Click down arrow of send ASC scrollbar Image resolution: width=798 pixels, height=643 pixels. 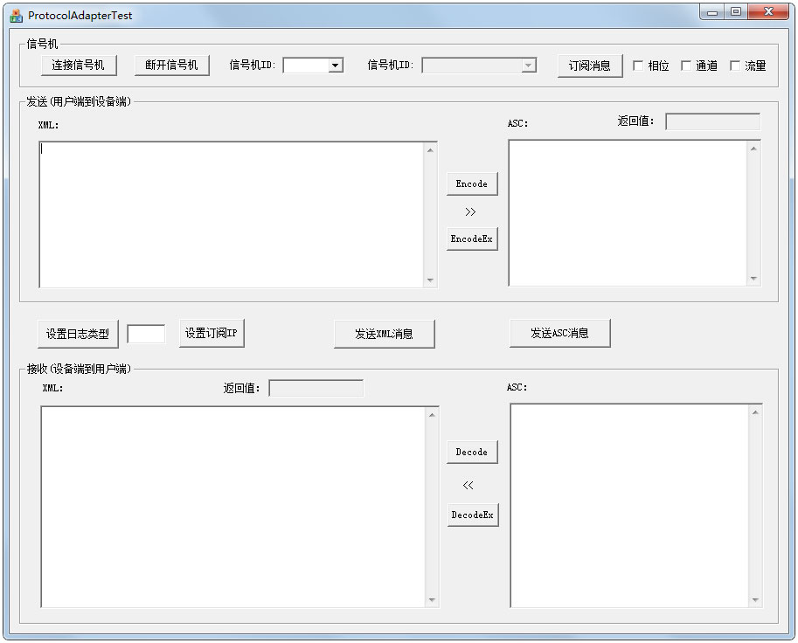tap(753, 279)
